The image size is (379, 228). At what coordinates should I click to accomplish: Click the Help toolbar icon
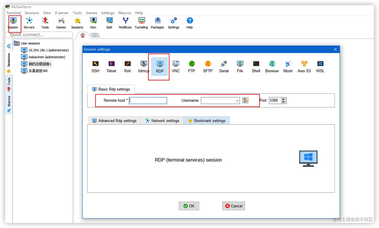coord(190,23)
